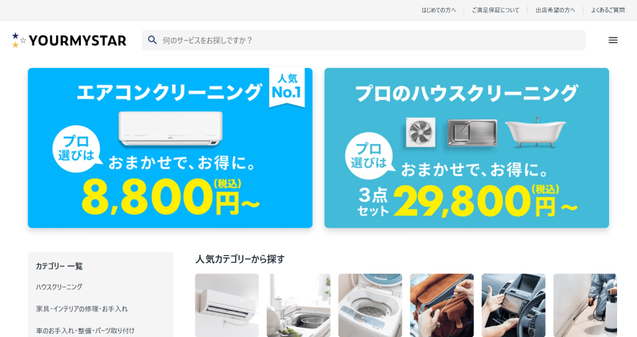The width and height of the screenshot is (637, 337).
Task: Open the car navigation installation thumbnail
Action: pyautogui.click(x=513, y=305)
